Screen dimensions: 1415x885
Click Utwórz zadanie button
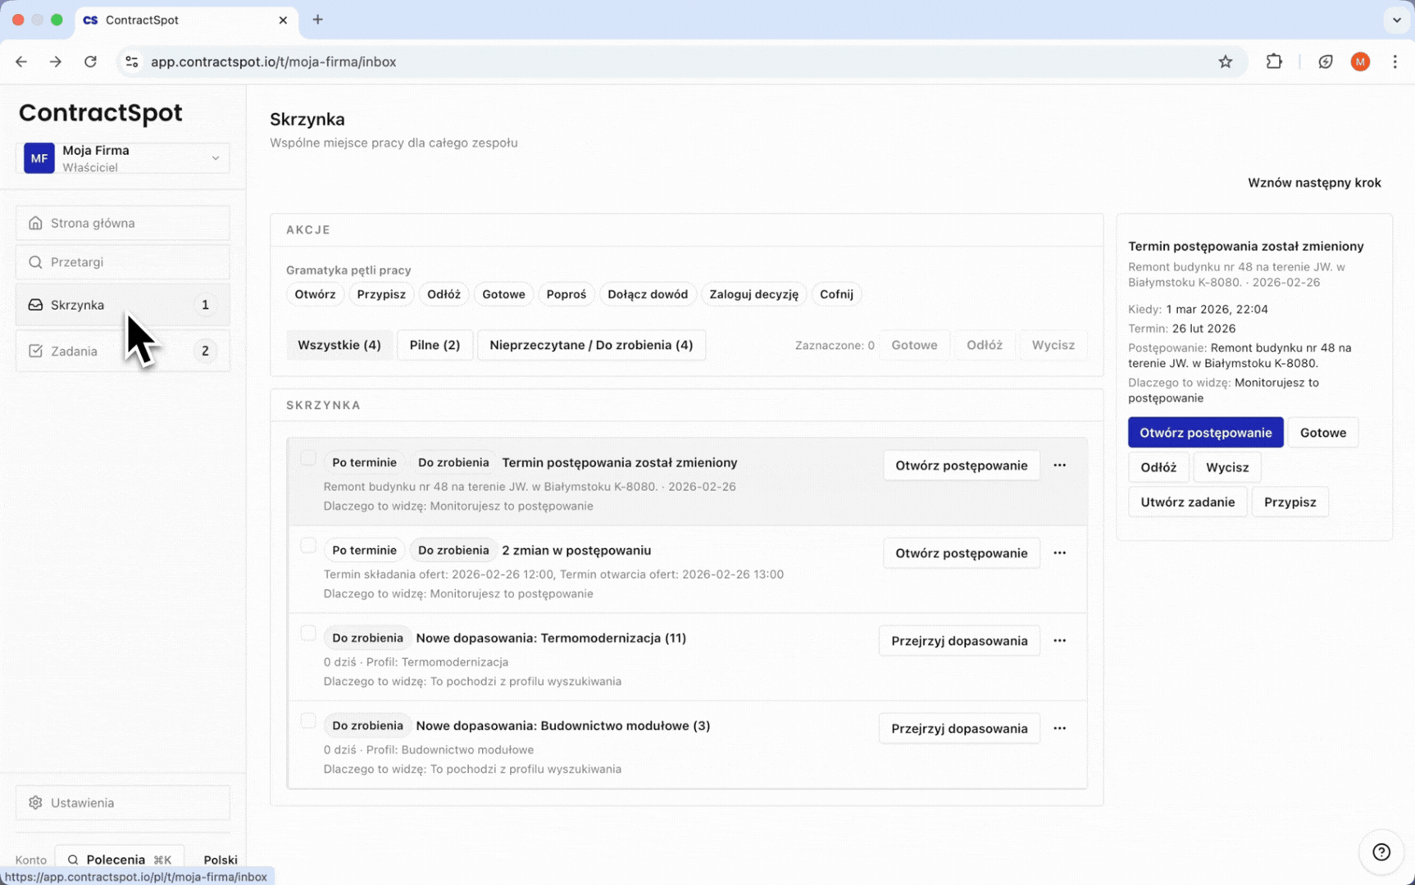click(x=1187, y=501)
